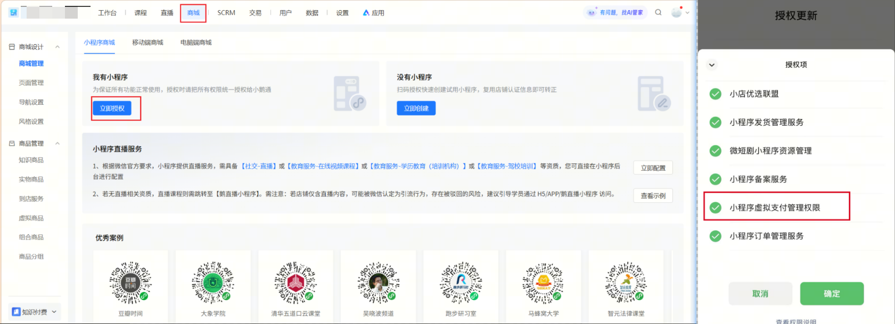Toggle 微短剧小程序资源管理 authorization check
This screenshot has width=895, height=324.
[x=716, y=151]
